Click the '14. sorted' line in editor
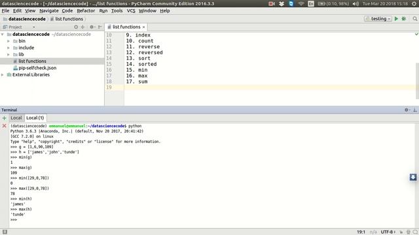 tap(141, 64)
